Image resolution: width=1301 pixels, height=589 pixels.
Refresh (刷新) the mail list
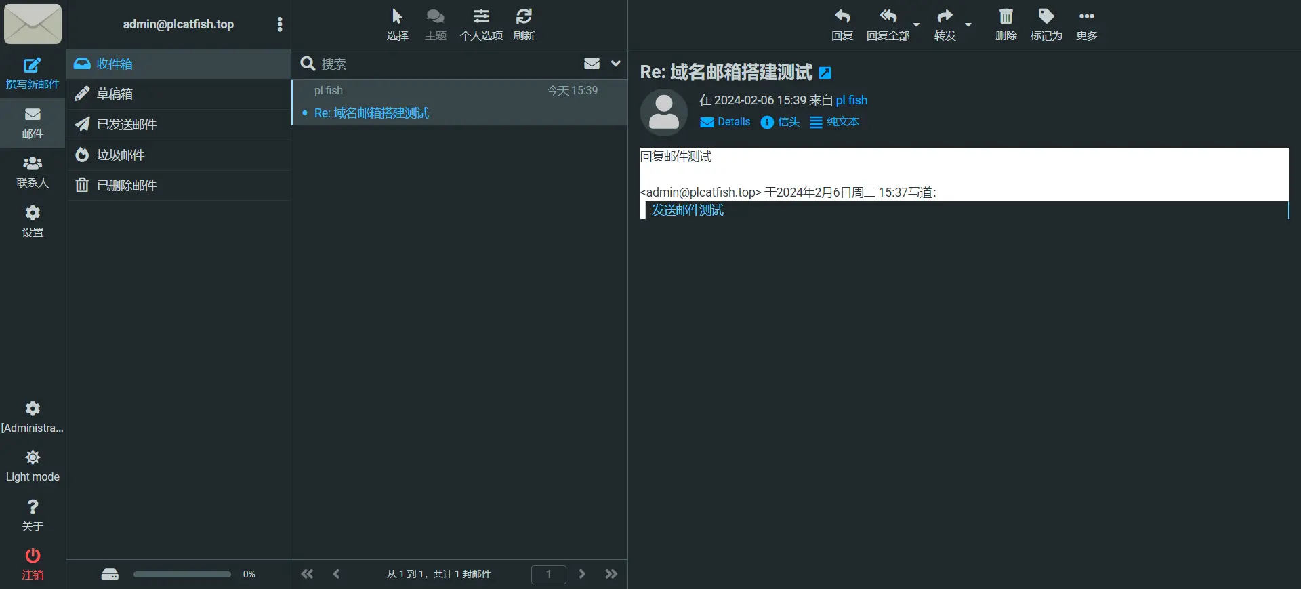click(524, 25)
